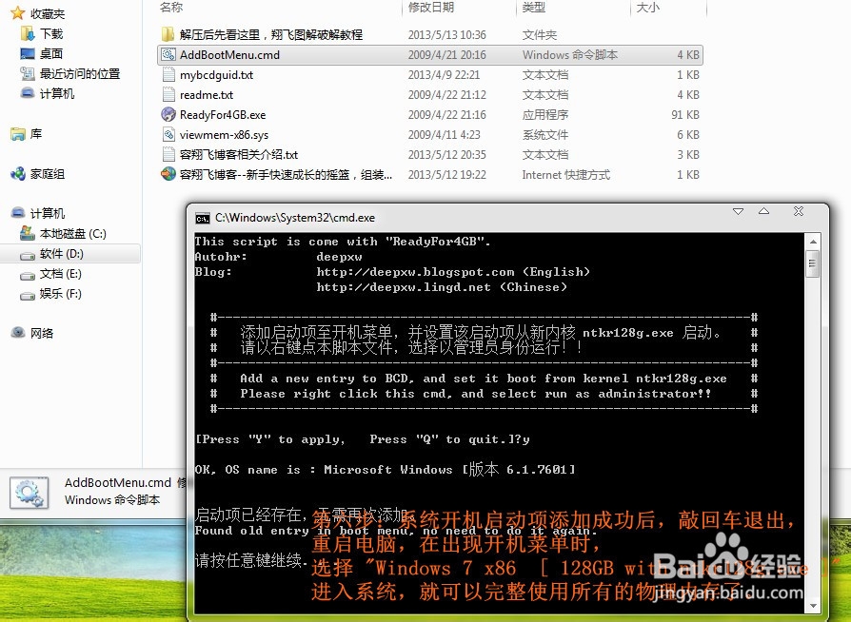This screenshot has width=851, height=622.
Task: Click the cmd window scroll-up arrow
Action: pos(813,242)
